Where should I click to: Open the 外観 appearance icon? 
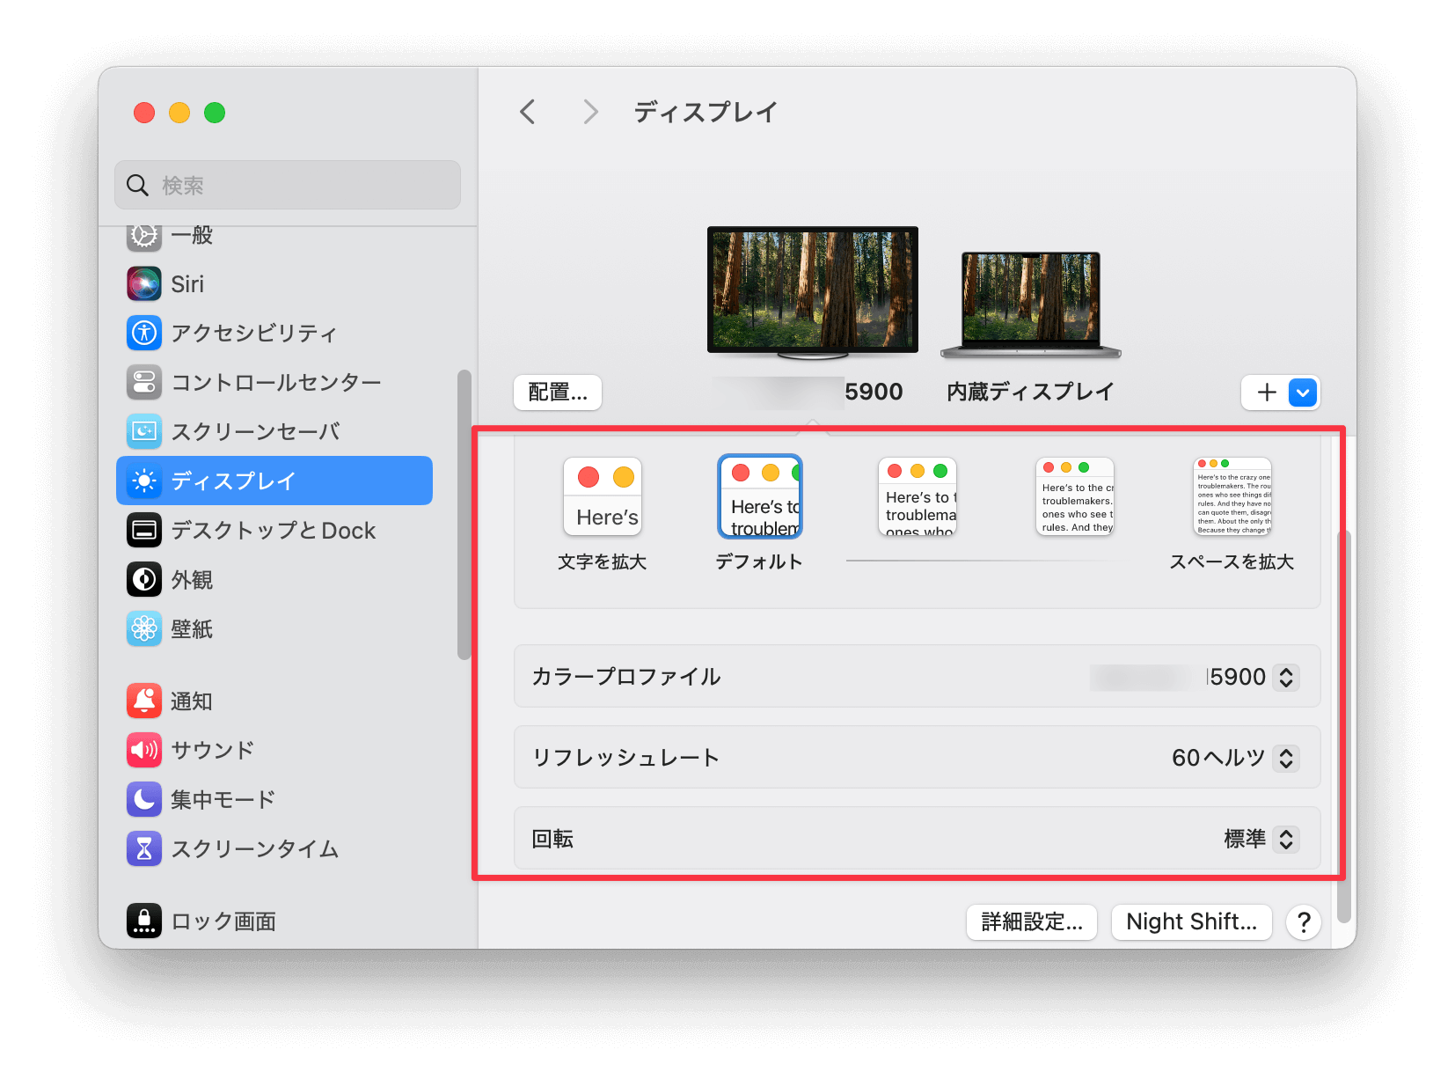pyautogui.click(x=144, y=579)
